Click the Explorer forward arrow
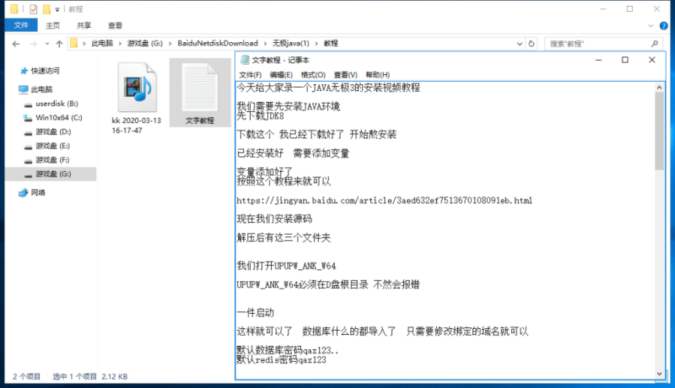This screenshot has height=388, width=675. click(33, 44)
